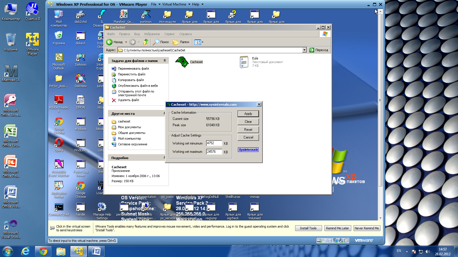The width and height of the screenshot is (458, 257).
Task: Open Mathcad 14 desktop icon
Action: point(11,73)
